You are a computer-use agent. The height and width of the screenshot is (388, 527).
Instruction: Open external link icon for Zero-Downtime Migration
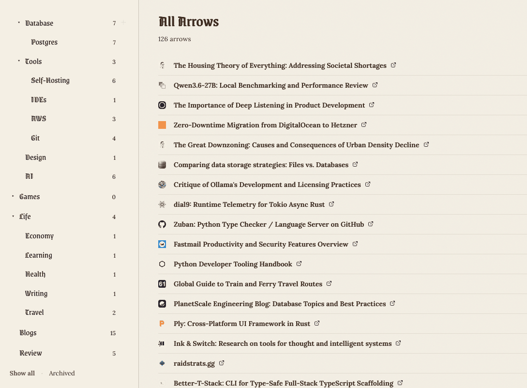tap(363, 124)
